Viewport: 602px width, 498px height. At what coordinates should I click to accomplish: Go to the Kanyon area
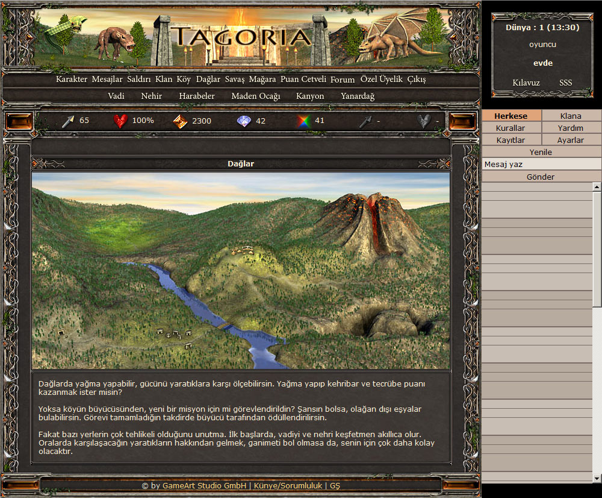pos(310,96)
